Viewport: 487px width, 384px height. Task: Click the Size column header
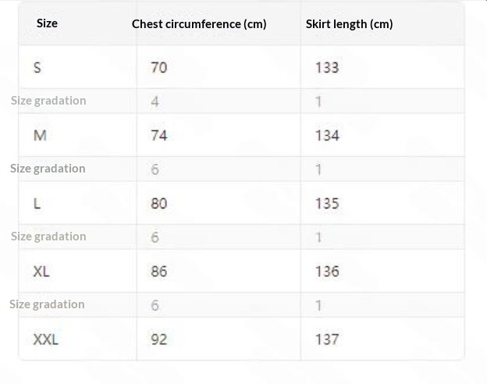47,23
